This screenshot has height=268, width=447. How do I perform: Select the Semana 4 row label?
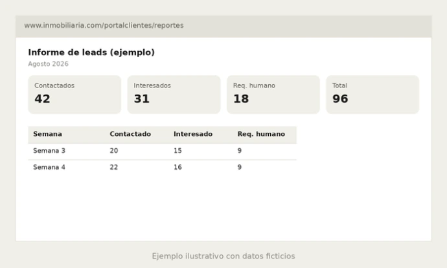pos(49,167)
